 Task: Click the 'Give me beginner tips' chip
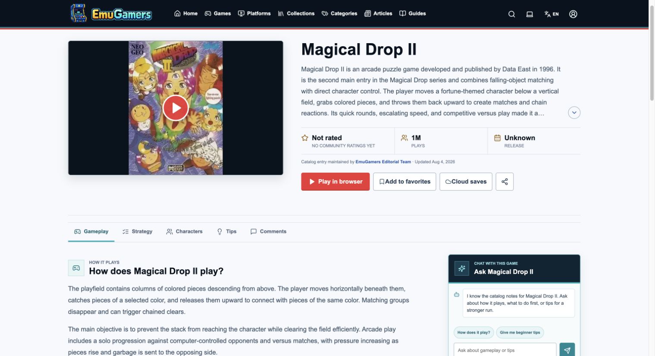pyautogui.click(x=520, y=333)
